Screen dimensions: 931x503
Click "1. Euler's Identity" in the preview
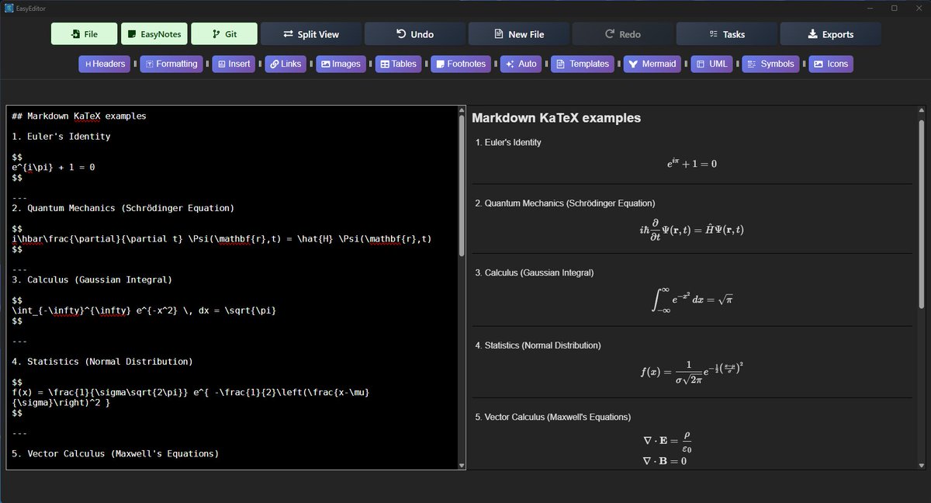508,143
